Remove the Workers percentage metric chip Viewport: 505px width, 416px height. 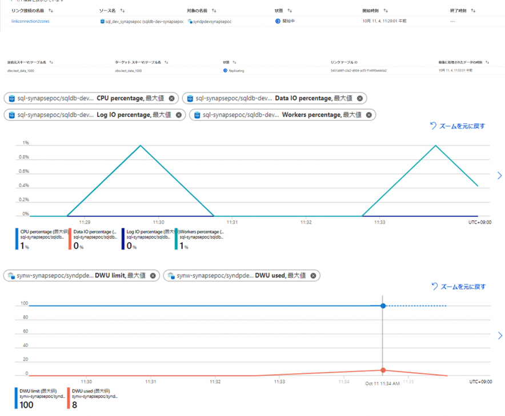(x=369, y=115)
